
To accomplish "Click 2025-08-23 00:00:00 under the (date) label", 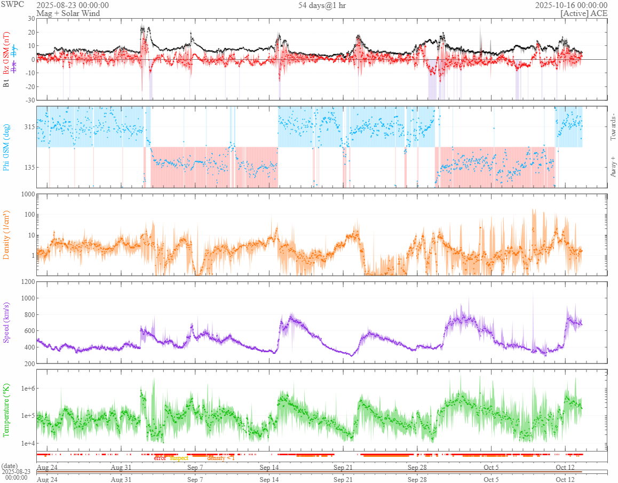I will [x=16, y=474].
